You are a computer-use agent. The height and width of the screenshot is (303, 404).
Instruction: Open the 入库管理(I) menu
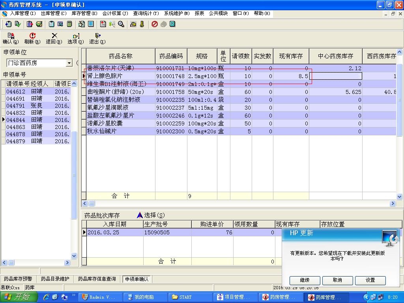[22, 13]
